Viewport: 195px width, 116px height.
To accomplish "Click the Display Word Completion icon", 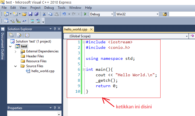I will 24,21.
